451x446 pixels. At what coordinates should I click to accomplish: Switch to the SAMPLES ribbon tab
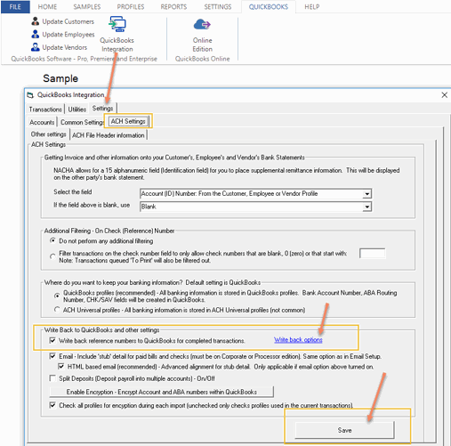[x=87, y=7]
